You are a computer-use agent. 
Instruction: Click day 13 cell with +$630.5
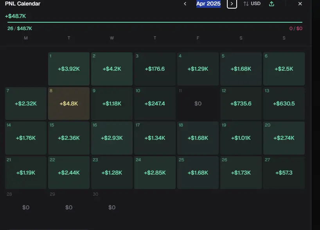(x=284, y=103)
